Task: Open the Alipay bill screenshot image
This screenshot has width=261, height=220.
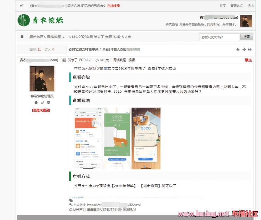Action: [117, 138]
